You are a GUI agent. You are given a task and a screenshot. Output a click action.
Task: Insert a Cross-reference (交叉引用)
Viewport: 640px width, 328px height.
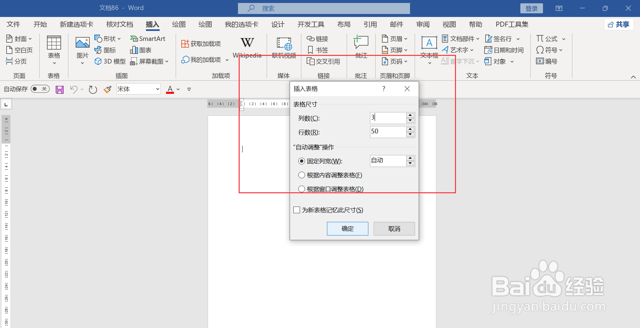[x=323, y=62]
